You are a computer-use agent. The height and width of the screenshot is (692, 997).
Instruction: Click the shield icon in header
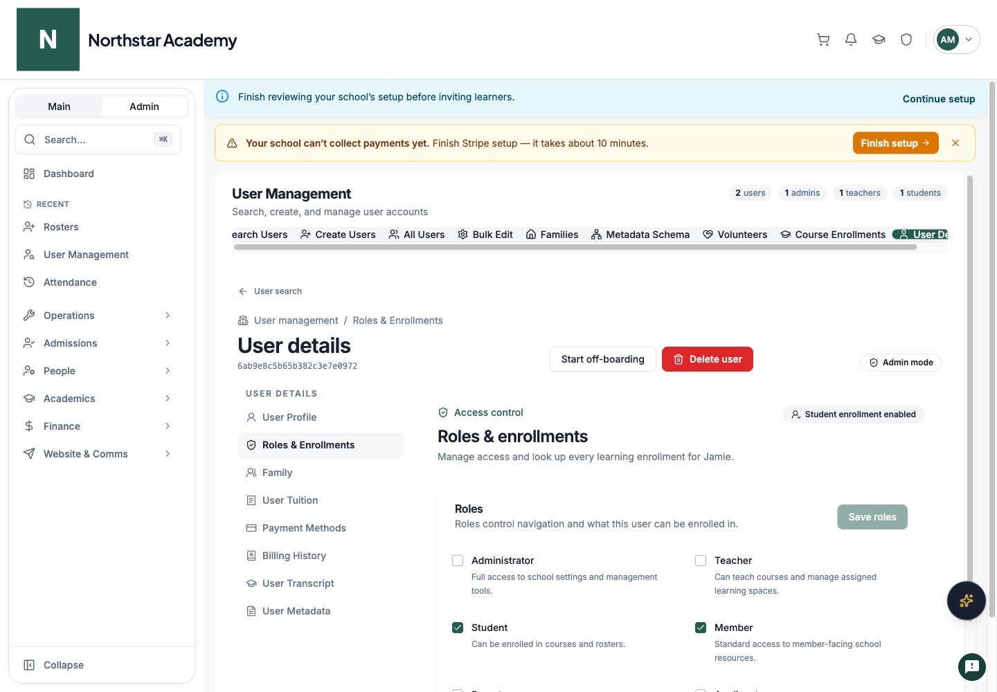tap(906, 39)
